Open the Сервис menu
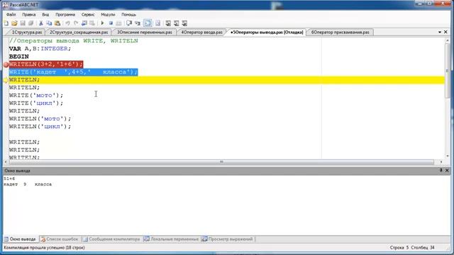 (x=88, y=14)
